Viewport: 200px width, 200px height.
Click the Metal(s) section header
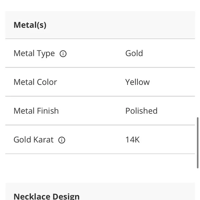pos(100,25)
